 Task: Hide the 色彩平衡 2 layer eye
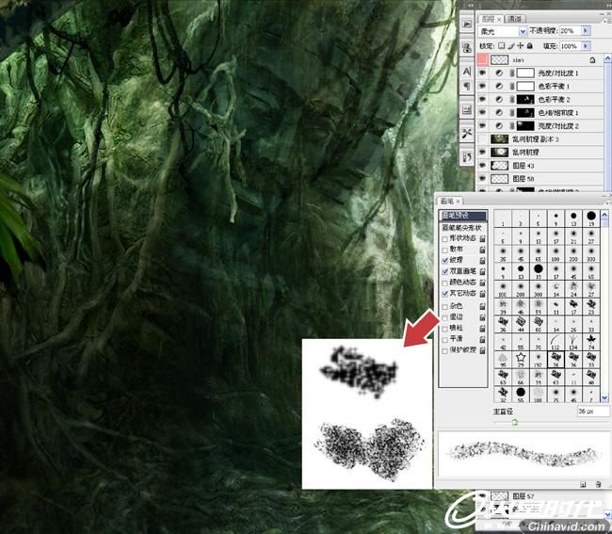click(x=482, y=99)
